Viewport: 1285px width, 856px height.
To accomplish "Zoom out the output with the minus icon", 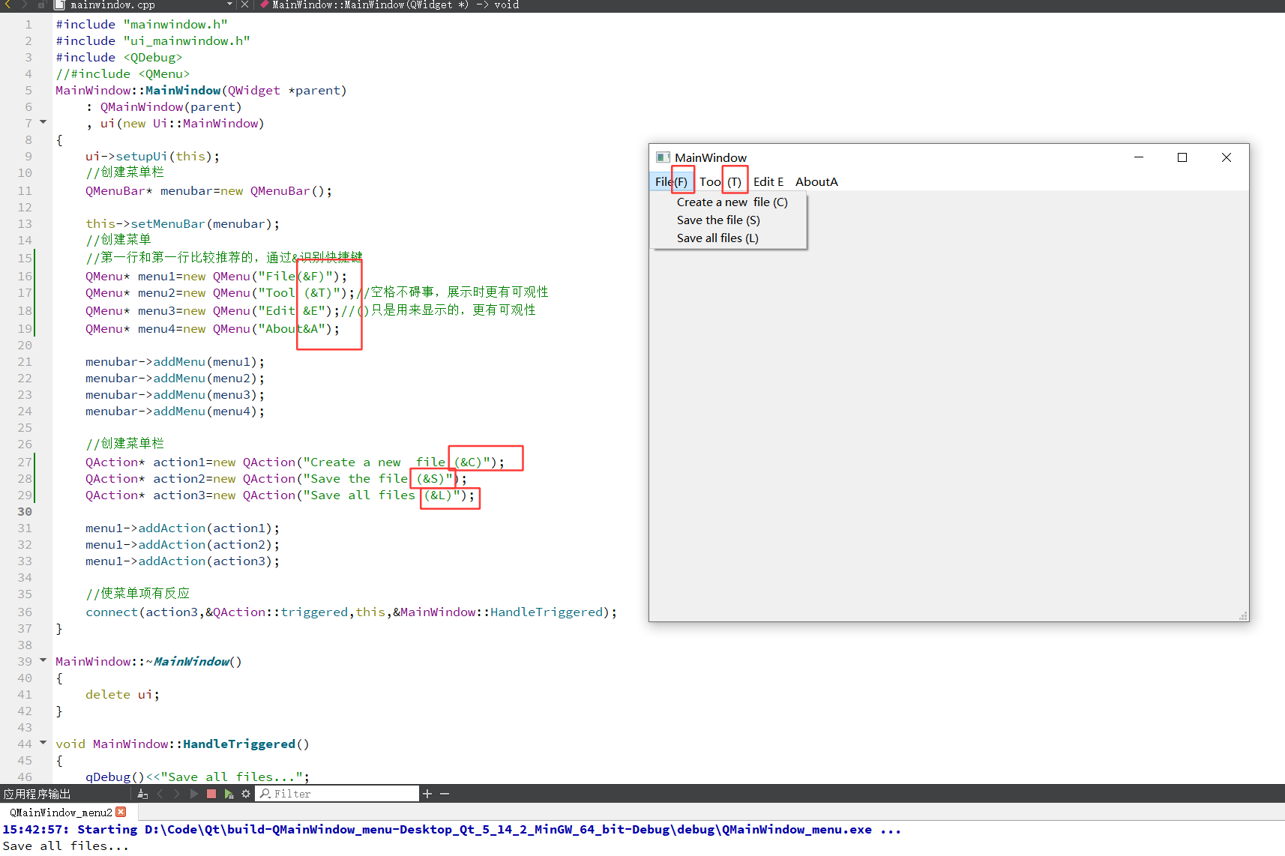I will [445, 794].
